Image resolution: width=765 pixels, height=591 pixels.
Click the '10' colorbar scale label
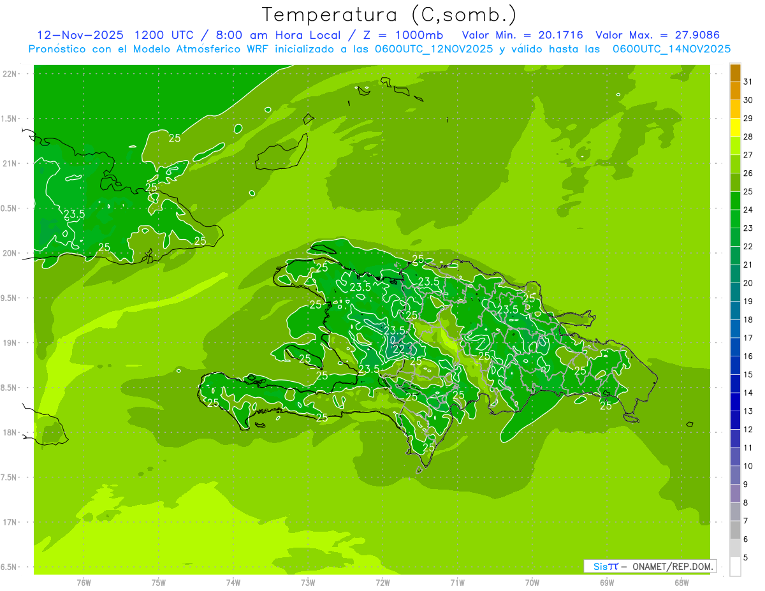[748, 466]
